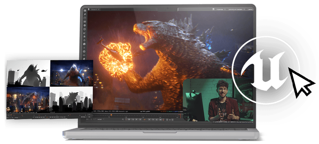319x144 pixels.
Task: Jump to first frame in laptop viewer
Action: point(129,120)
